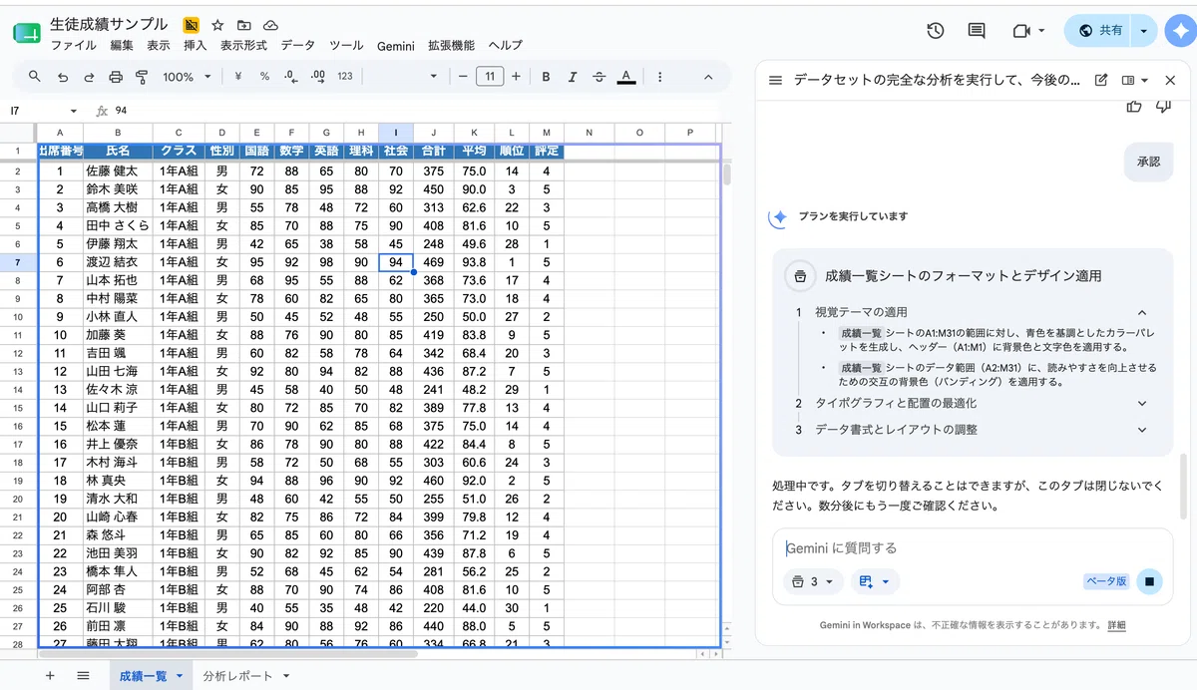Switch to the 分析レポート sheet tab

click(236, 676)
